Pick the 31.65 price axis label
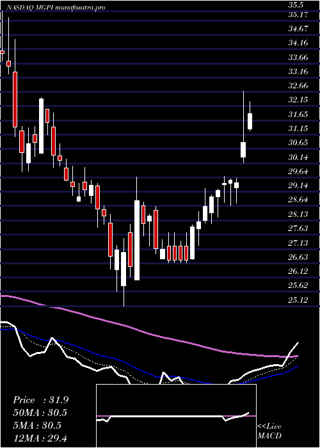The image size is (320, 448). 298,115
